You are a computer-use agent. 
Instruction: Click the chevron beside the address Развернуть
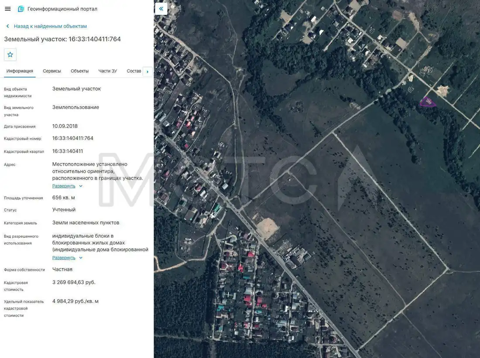(81, 186)
